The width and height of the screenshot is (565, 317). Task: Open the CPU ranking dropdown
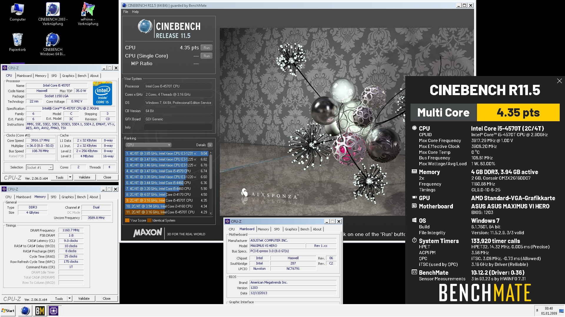pyautogui.click(x=148, y=145)
